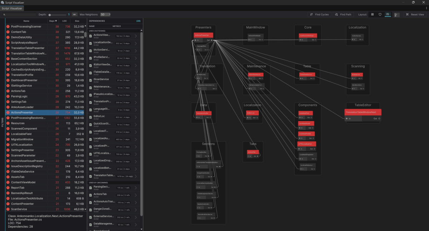Click the Find Path button

[343, 15]
